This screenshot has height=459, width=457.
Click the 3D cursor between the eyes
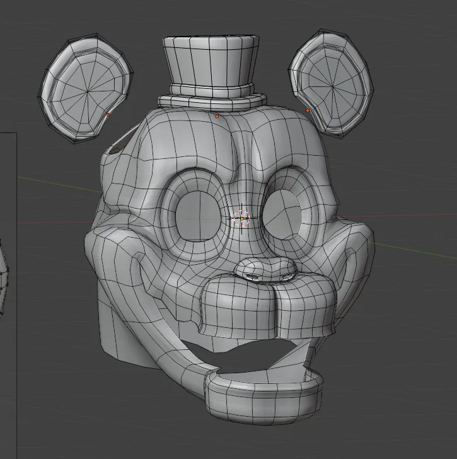[x=242, y=218]
